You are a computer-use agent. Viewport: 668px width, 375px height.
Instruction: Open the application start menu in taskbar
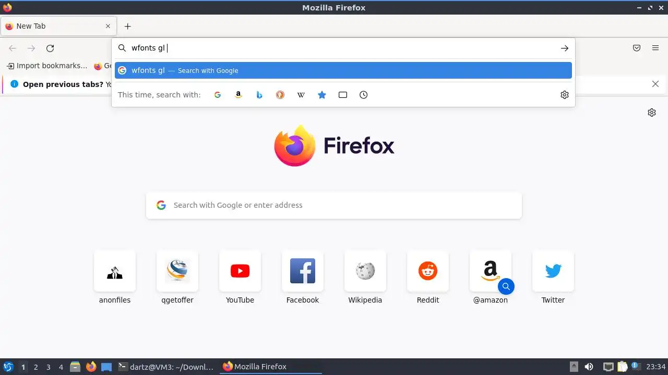8,367
